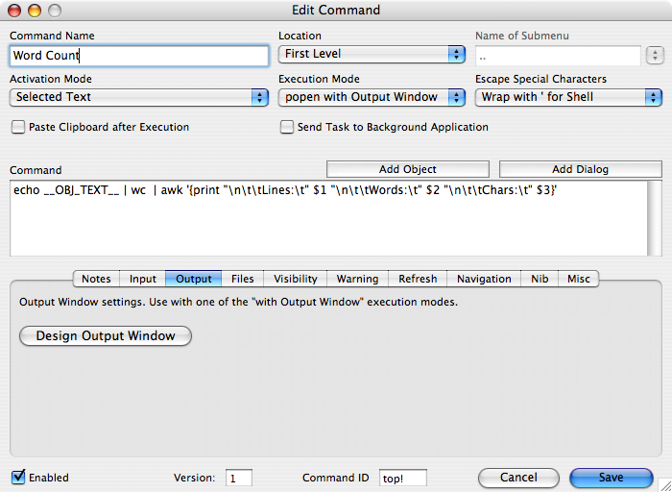Image resolution: width=672 pixels, height=492 pixels.
Task: Open the Location dropdown showing First Level
Action: click(x=372, y=55)
